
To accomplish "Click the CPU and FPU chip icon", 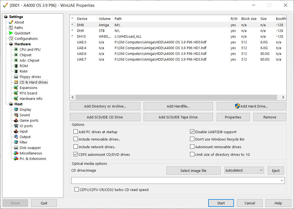I will click(16, 49).
